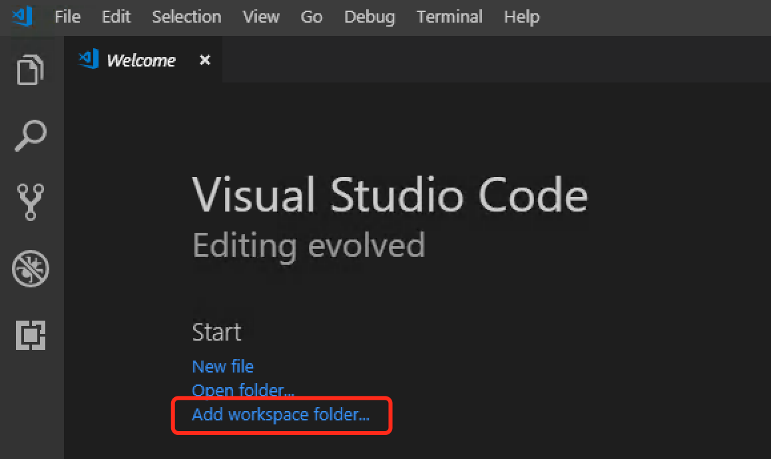
Task: Open the Debug menu
Action: [x=370, y=17]
